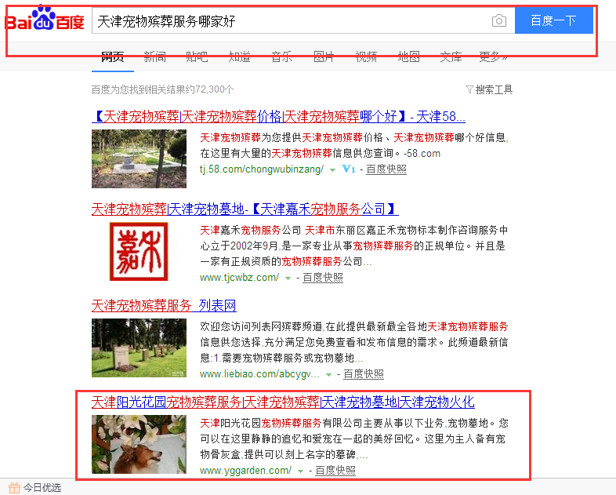Click the 今日优选 gift icon
This screenshot has width=616, height=495.
coord(14,488)
